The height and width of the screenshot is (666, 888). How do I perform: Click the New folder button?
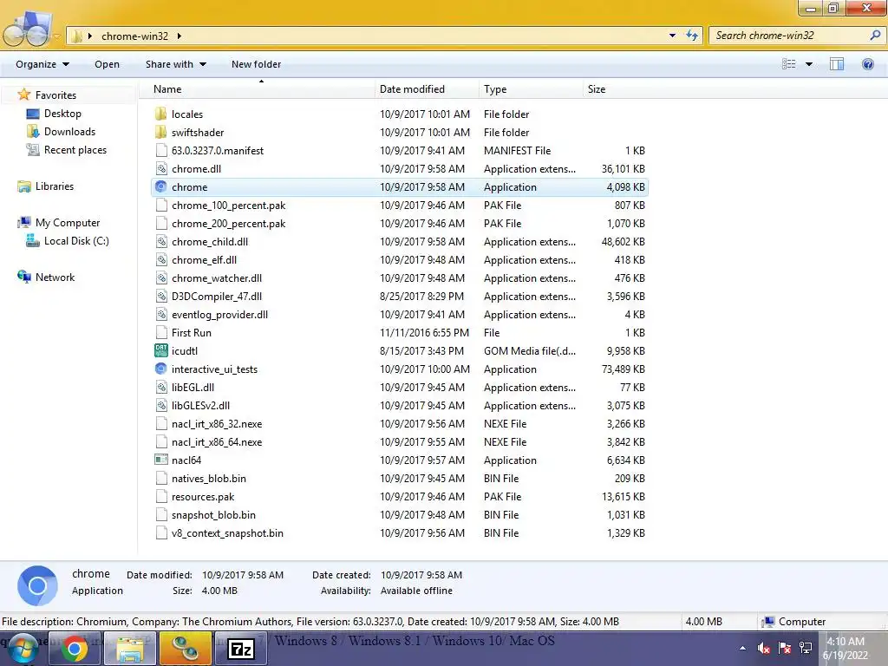point(256,64)
